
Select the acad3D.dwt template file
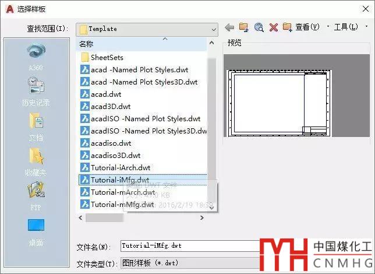pos(111,106)
